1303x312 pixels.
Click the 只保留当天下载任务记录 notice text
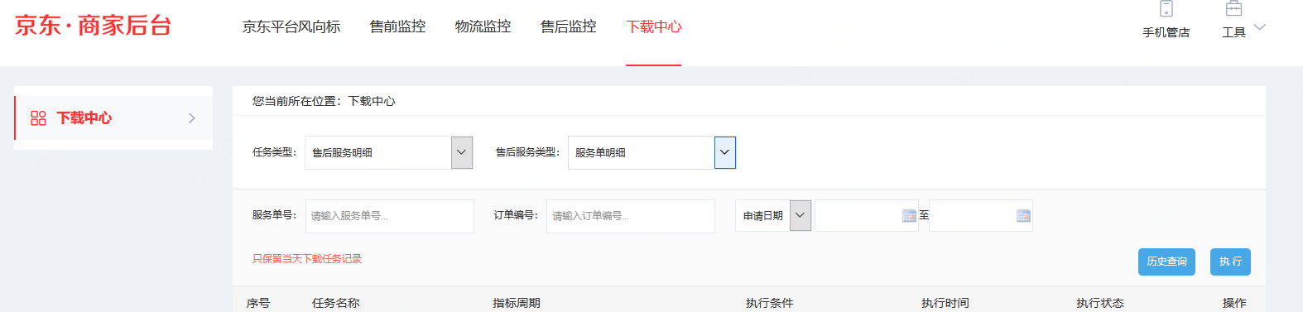pos(307,259)
